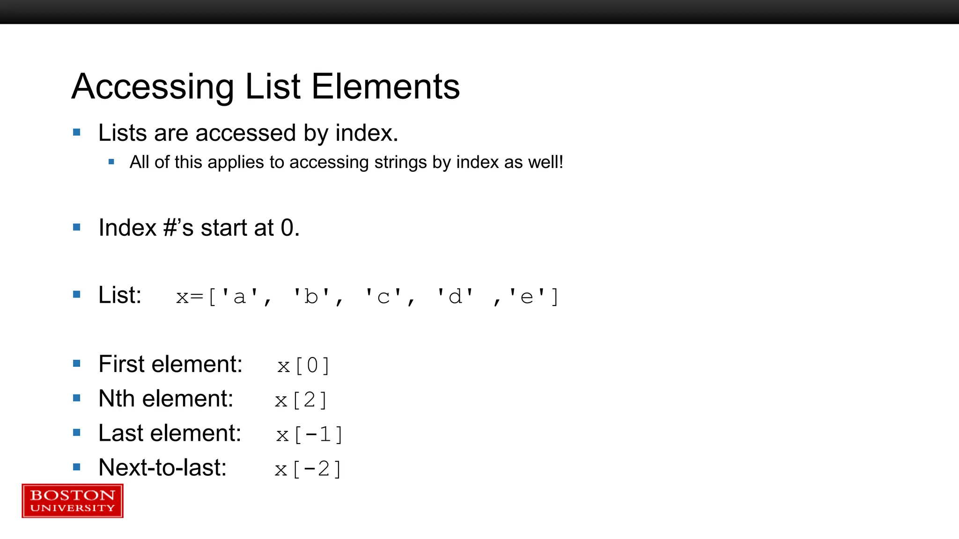Click the code x[-1]
Screen dimensions: 959x539
pos(309,435)
